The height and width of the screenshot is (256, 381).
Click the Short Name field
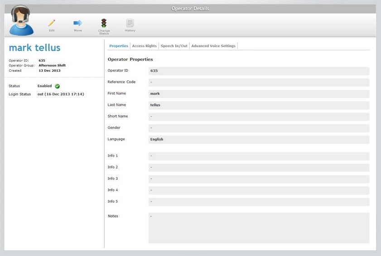click(259, 117)
